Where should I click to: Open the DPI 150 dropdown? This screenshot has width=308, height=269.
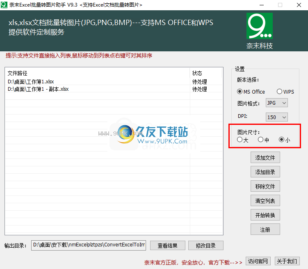point(276,117)
